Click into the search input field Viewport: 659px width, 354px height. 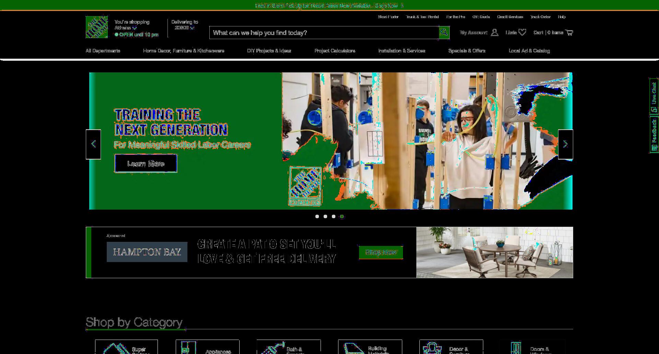point(324,33)
